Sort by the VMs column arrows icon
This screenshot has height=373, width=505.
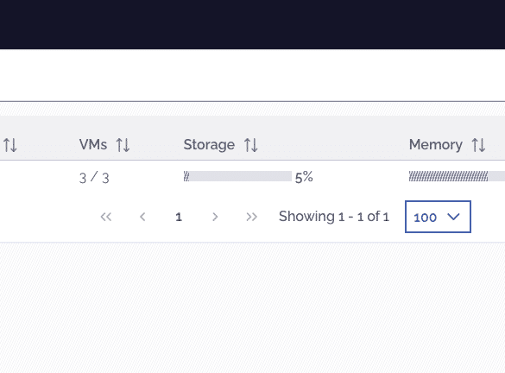coord(123,145)
